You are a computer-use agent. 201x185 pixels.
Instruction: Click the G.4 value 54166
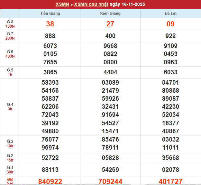coord(50,90)
